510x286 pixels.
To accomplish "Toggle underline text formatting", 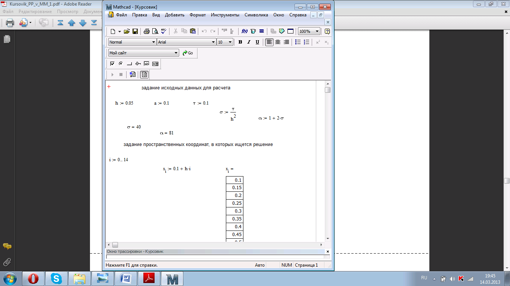I will tap(257, 42).
